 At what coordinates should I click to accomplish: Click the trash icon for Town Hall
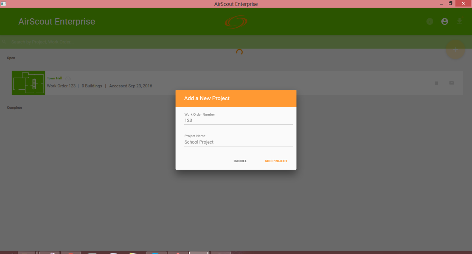point(436,83)
